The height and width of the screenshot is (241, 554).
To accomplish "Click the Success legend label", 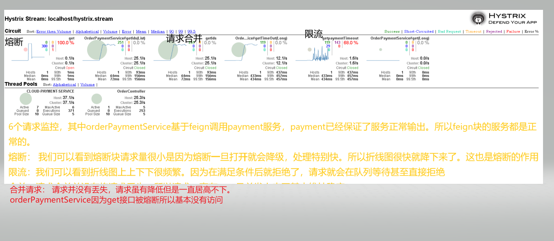I will point(392,32).
